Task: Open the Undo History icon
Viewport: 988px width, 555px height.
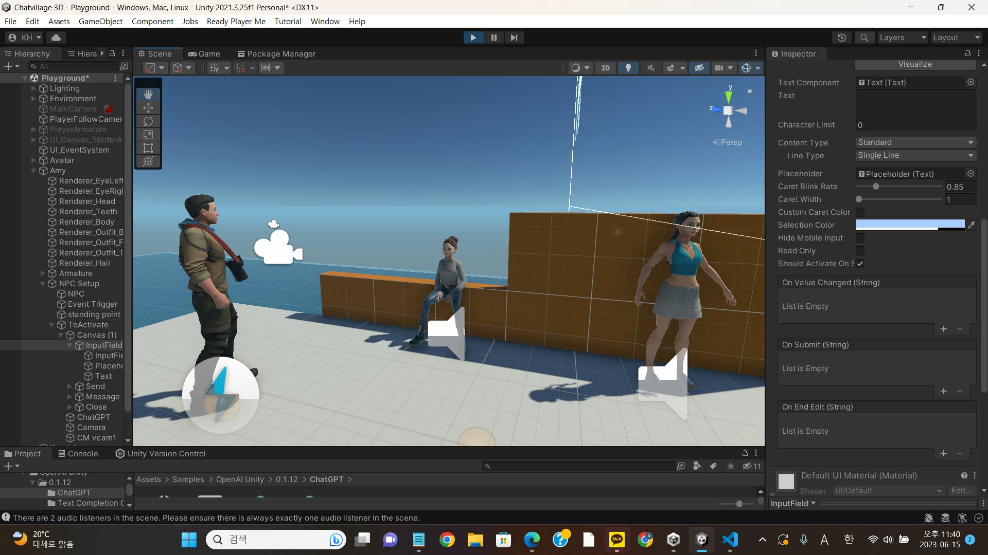Action: (841, 38)
